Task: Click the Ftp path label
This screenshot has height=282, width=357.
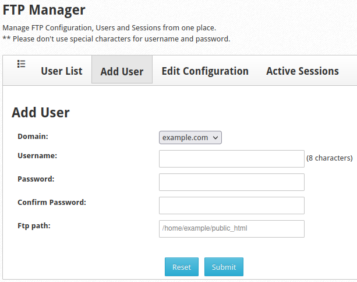Action: pos(34,225)
